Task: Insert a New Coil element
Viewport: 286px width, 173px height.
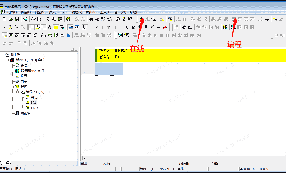Action: (127, 27)
